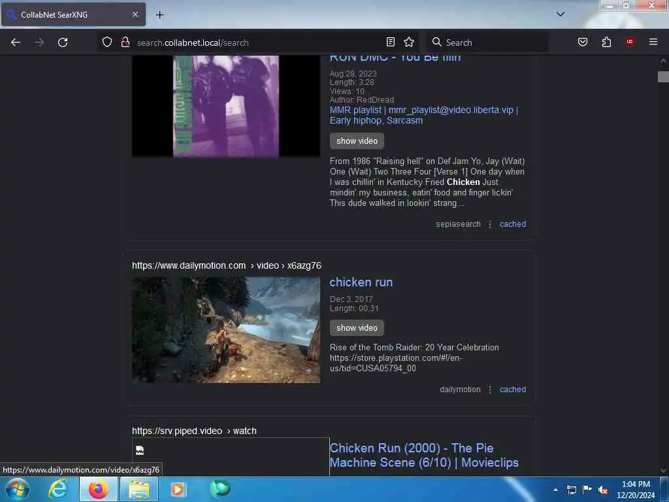
Task: Open the tracking protection shield icon
Action: (x=107, y=42)
